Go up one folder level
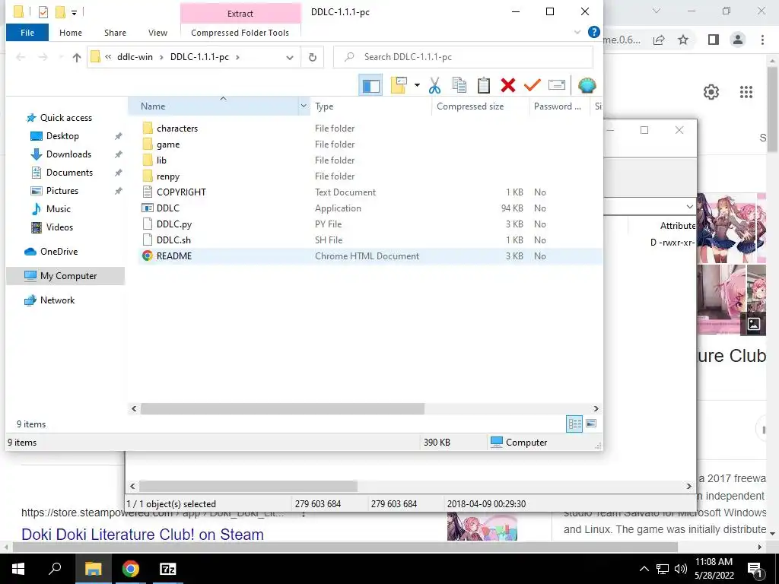The image size is (779, 584). tap(77, 58)
